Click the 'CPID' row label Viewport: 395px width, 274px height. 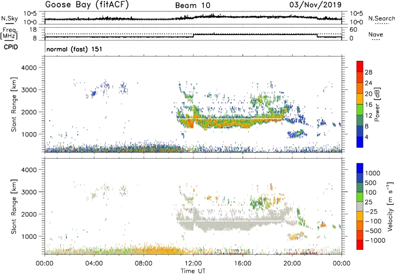click(x=11, y=47)
